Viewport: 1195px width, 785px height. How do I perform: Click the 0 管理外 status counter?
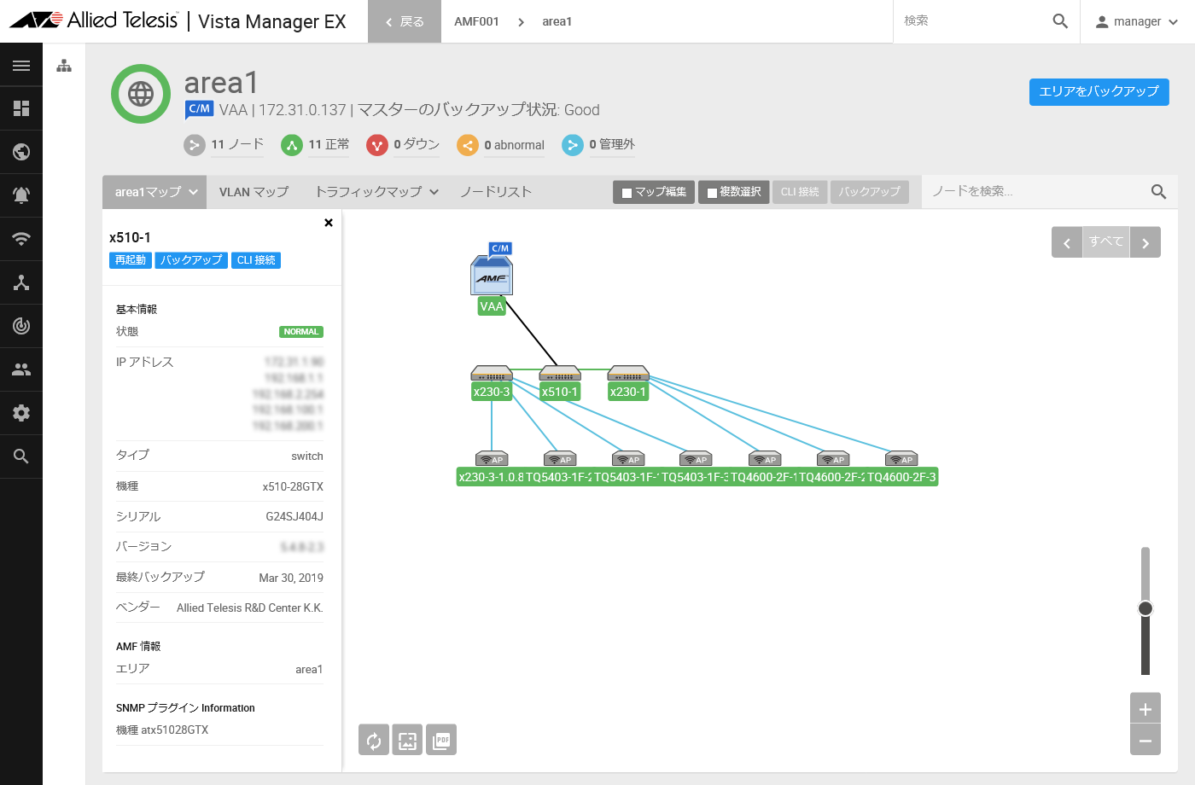tap(598, 145)
